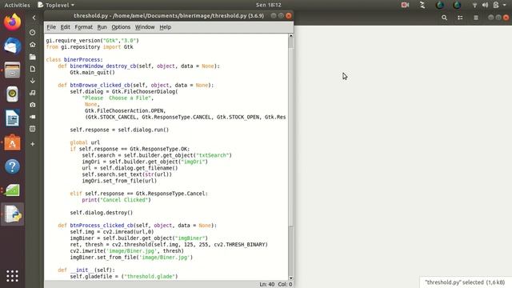Launch Thunderbird Mail from the dock

[x=12, y=46]
